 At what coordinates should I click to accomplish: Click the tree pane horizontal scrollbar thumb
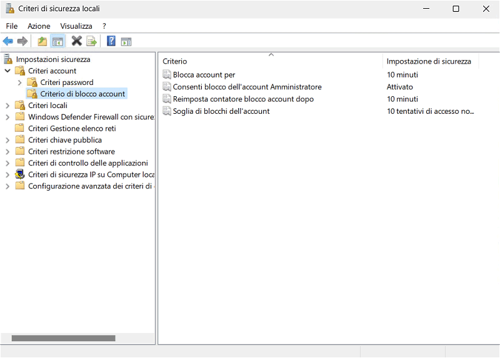coord(64,338)
